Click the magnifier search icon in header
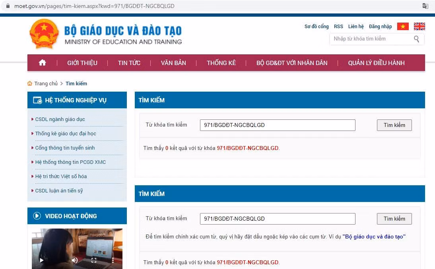The height and width of the screenshot is (269, 435). coord(416,39)
